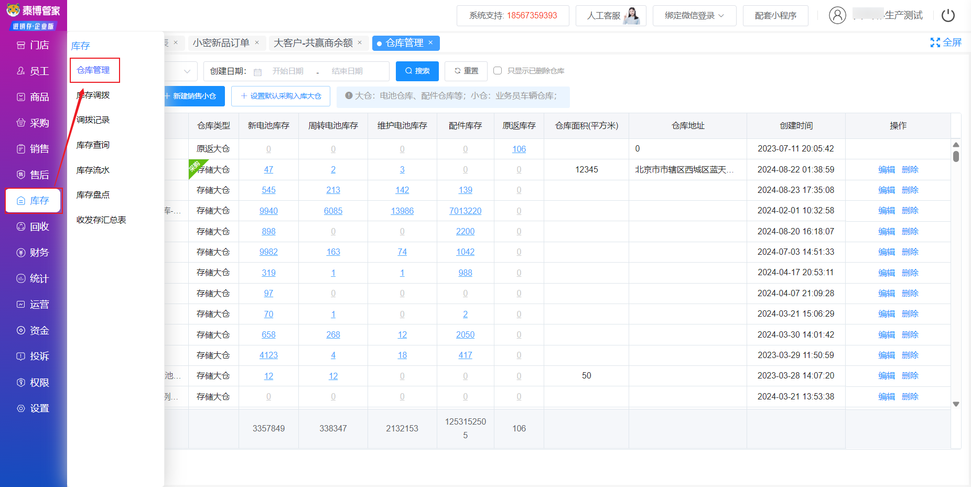The image size is (971, 487).
Task: Open the 销售 sidebar section
Action: [x=33, y=149]
